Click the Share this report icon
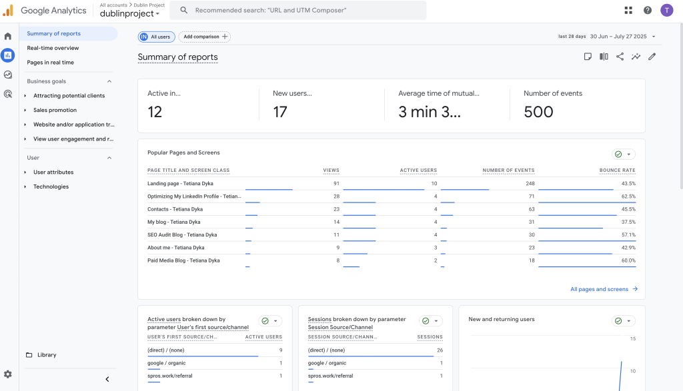 tap(620, 57)
